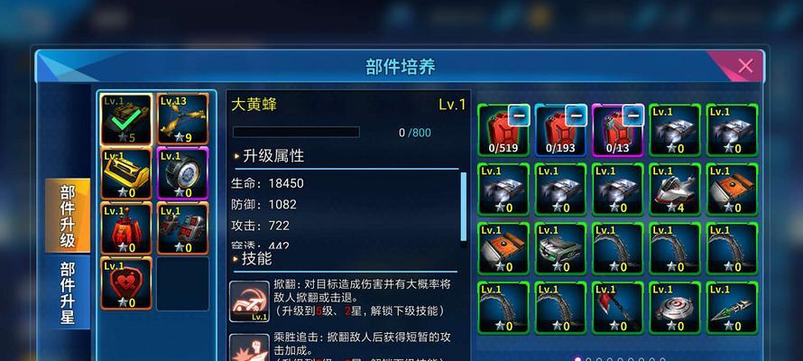
Task: Select the purple-framed wheel part
Action: coord(183,173)
